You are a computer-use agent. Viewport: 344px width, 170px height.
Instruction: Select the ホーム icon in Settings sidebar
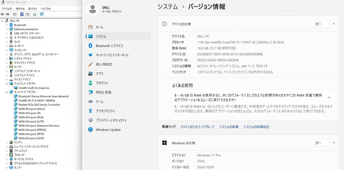click(90, 27)
